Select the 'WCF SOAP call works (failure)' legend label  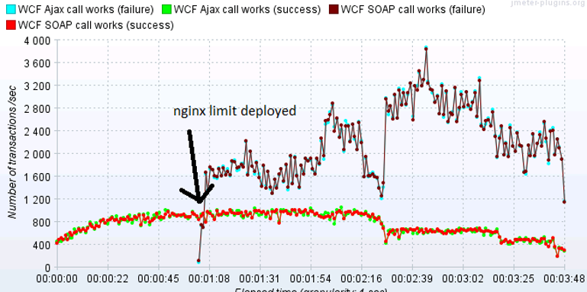pyautogui.click(x=413, y=10)
